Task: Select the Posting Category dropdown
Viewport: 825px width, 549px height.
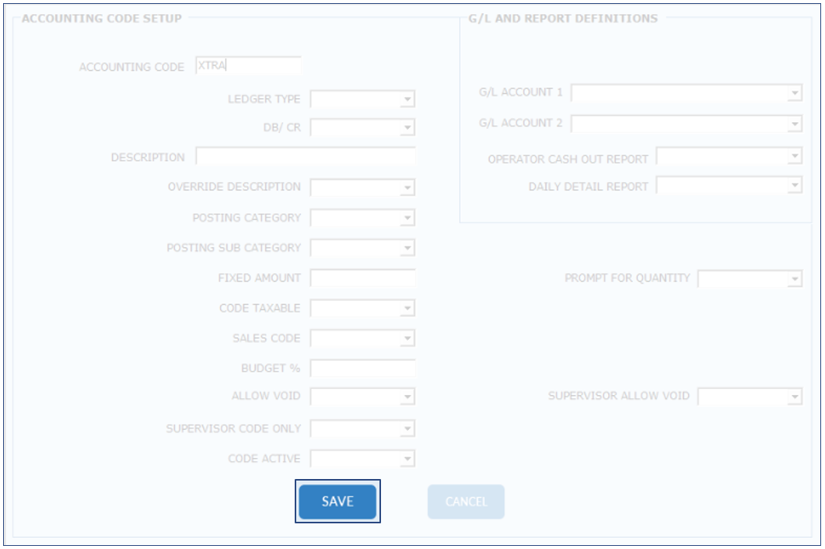Action: click(x=362, y=219)
